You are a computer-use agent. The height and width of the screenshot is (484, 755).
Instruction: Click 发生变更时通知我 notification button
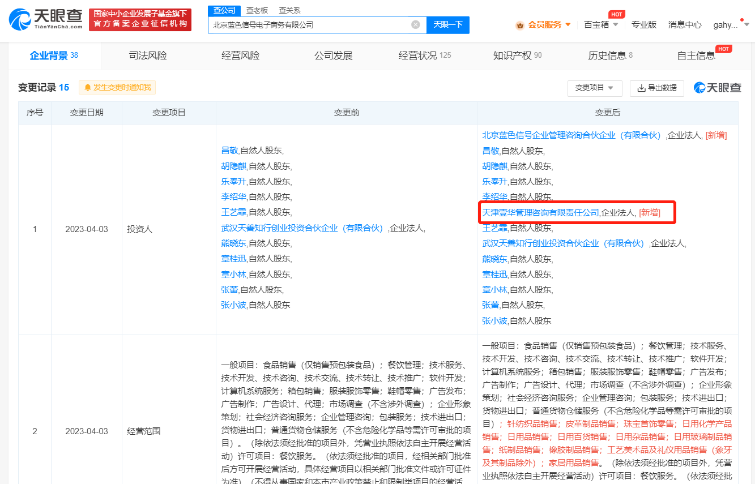(x=117, y=87)
